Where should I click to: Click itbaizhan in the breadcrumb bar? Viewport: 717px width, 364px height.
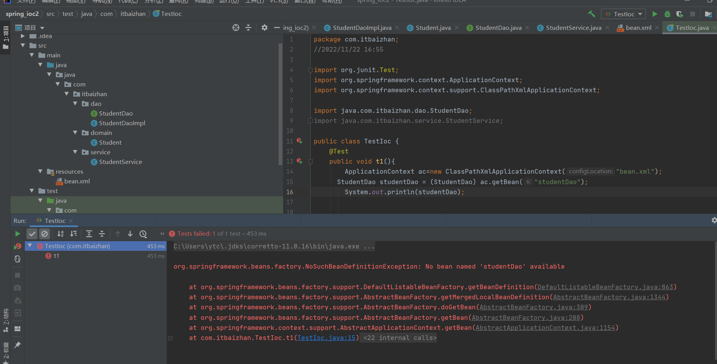click(133, 14)
